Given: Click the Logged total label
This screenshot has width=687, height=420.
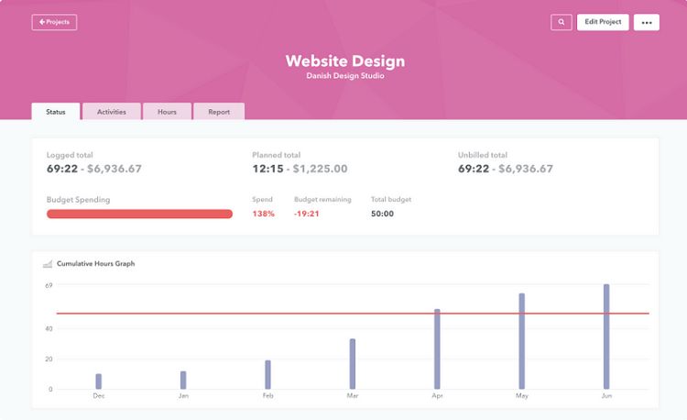Looking at the screenshot, I should (70, 155).
